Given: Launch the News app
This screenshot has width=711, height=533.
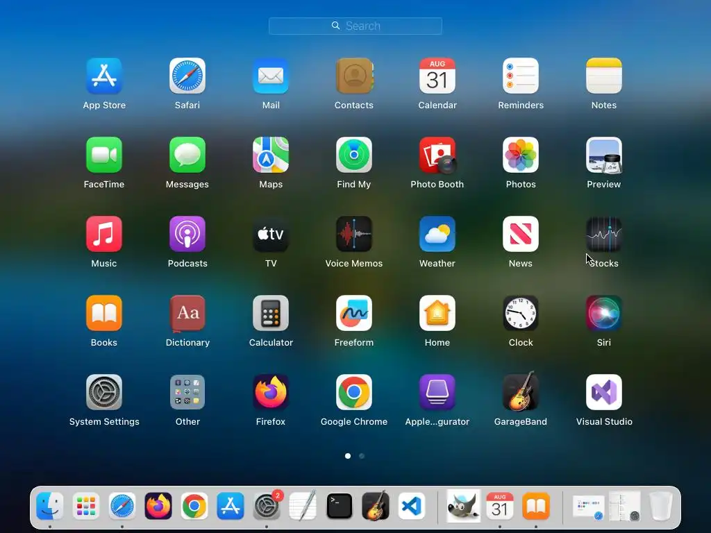Looking at the screenshot, I should point(521,234).
